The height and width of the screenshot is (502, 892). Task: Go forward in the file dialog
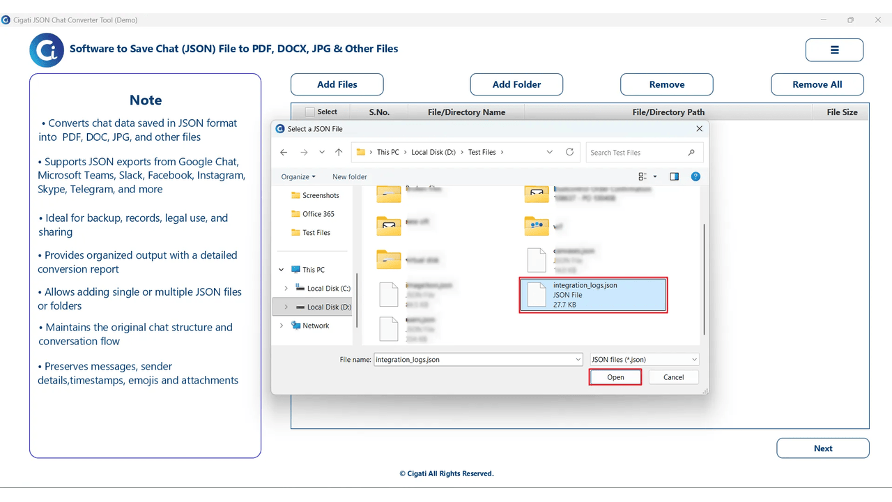(x=304, y=152)
